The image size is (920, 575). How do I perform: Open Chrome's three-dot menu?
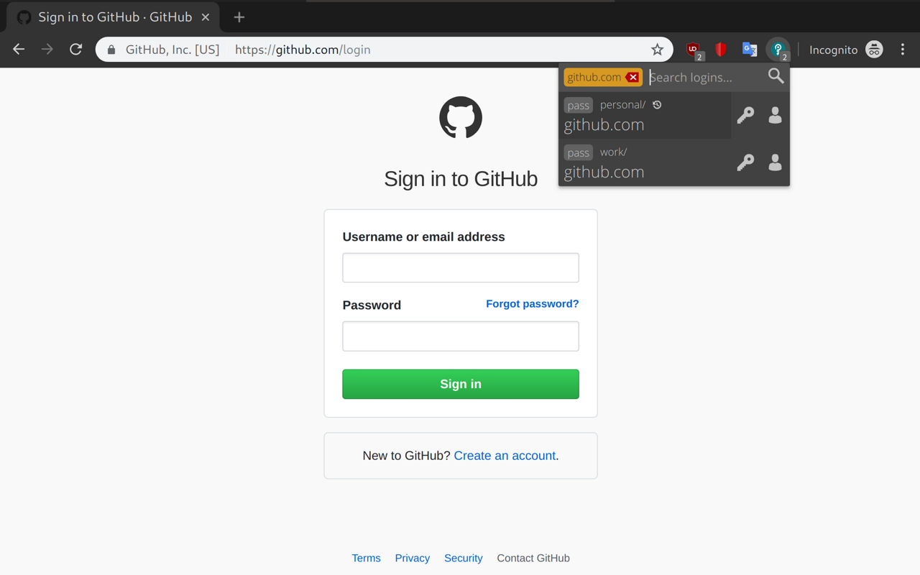tap(903, 50)
